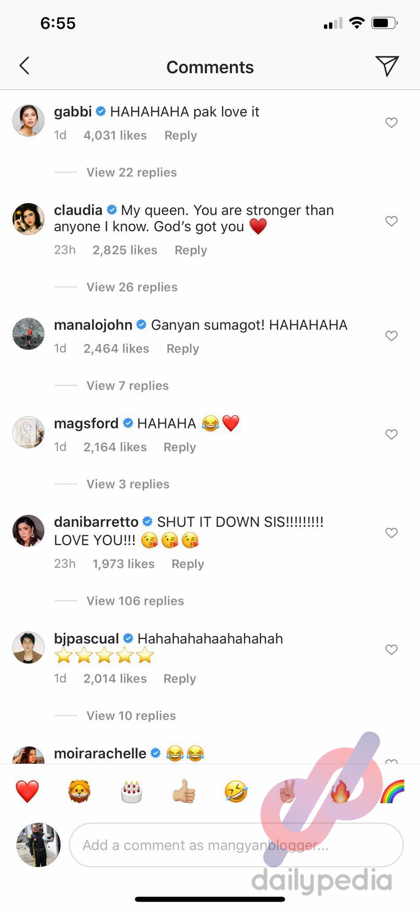The height and width of the screenshot is (910, 420).
Task: Open moirarachelle's profile via username
Action: point(100,753)
